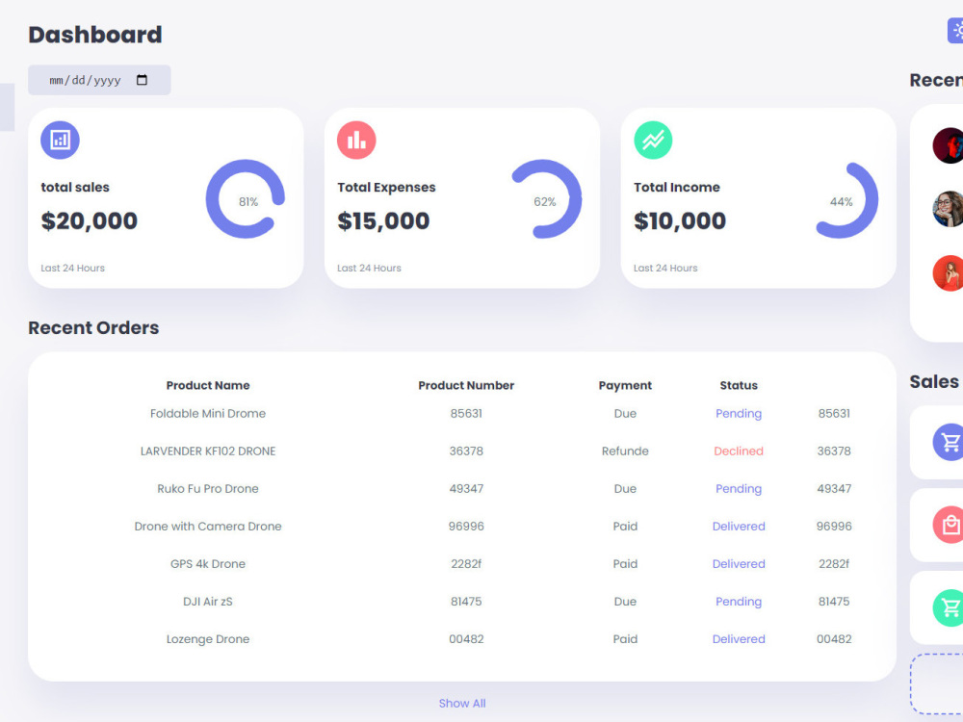Click the woman with glasses avatar
The height and width of the screenshot is (722, 963).
[x=949, y=209]
